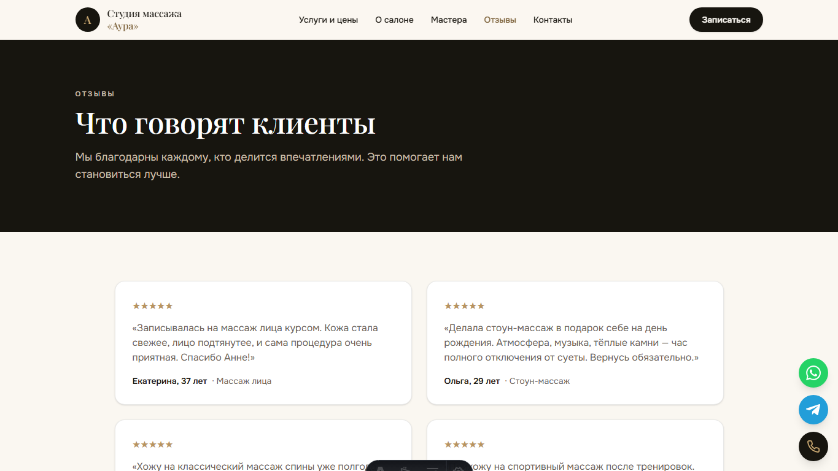Click review beginning 'Хожу на классический массаж спины'
Screen dimensions: 838x471
249,466
